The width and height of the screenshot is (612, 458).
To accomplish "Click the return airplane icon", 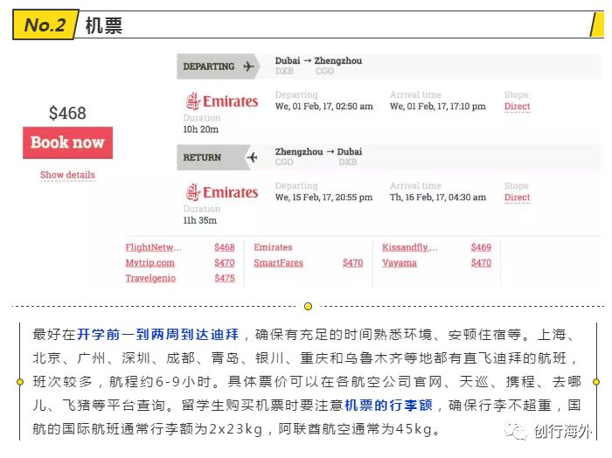I will point(252,157).
